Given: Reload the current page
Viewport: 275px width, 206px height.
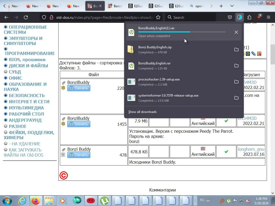Looking at the screenshot, I should pyautogui.click(x=26, y=17).
